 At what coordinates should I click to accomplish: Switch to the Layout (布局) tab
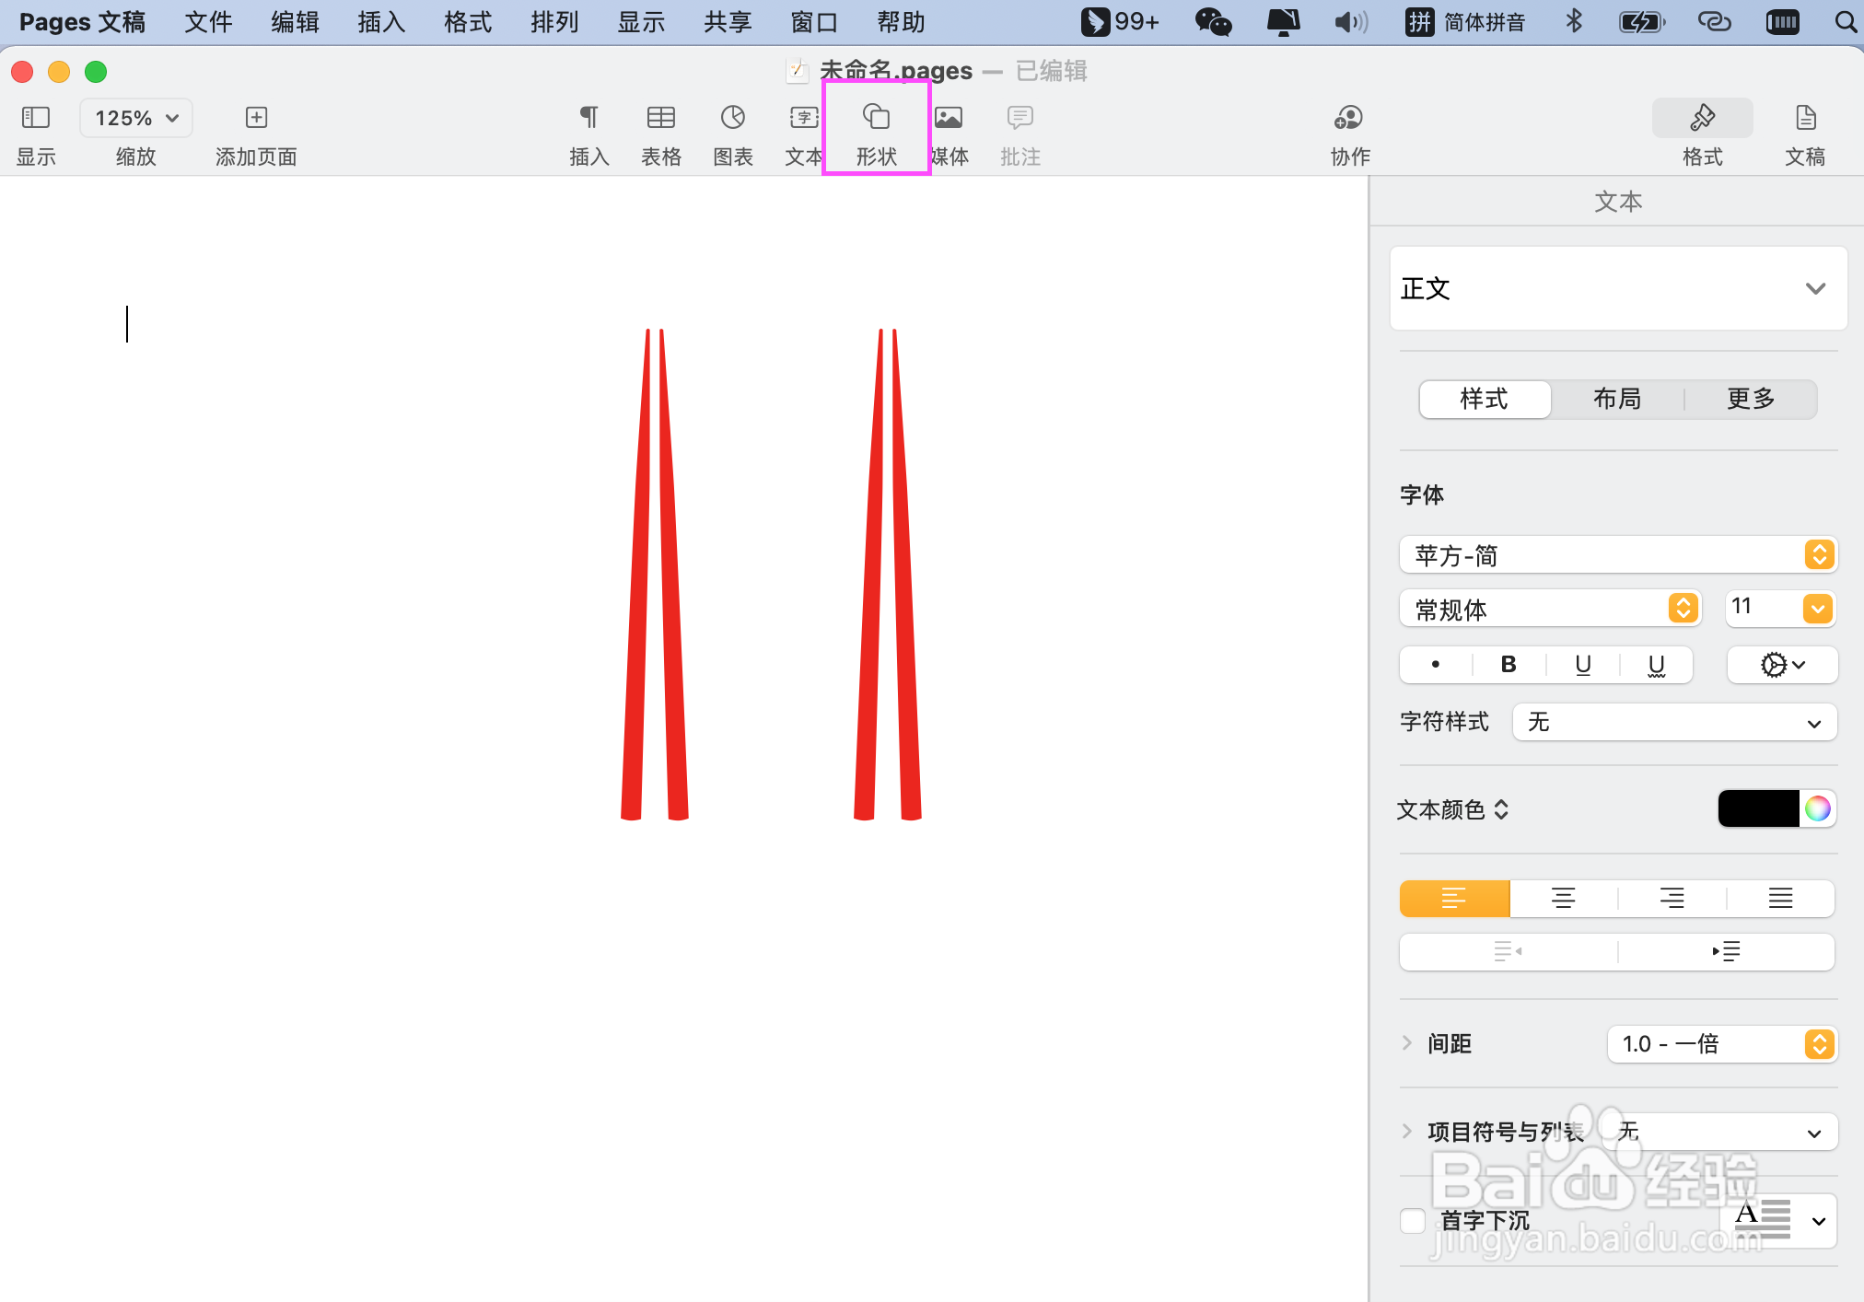[1617, 399]
